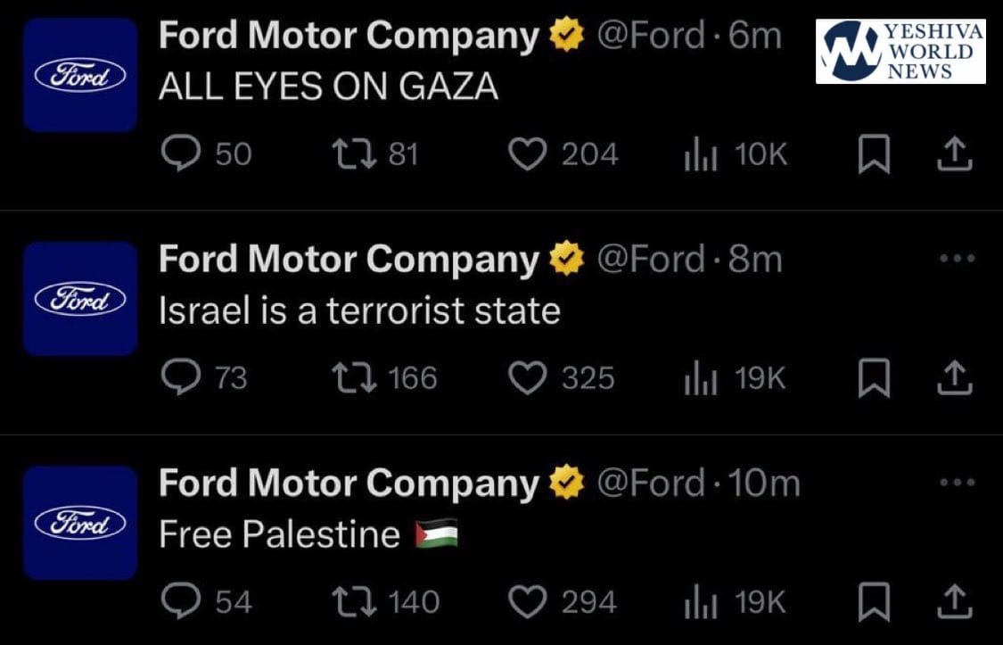This screenshot has width=1003, height=645.
Task: Reply to the "Free Palestine" tweet
Action: 181,602
